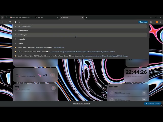Open the Extensions puzzle icon
The image size is (163, 122).
coord(151,22)
